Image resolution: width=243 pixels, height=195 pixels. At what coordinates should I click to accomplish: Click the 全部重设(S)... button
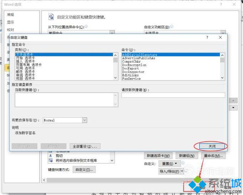click(x=85, y=146)
